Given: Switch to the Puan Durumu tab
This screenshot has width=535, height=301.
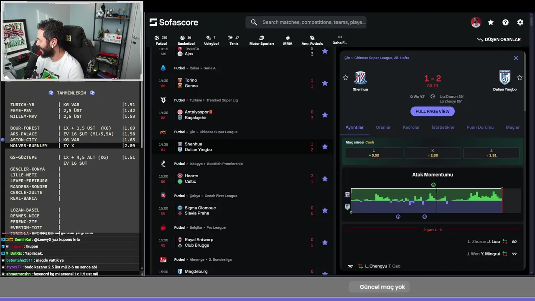Looking at the screenshot, I should pyautogui.click(x=480, y=127).
